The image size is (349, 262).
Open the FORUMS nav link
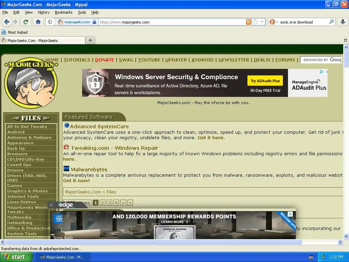(285, 60)
